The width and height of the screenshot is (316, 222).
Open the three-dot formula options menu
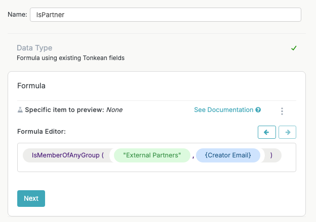(x=282, y=111)
